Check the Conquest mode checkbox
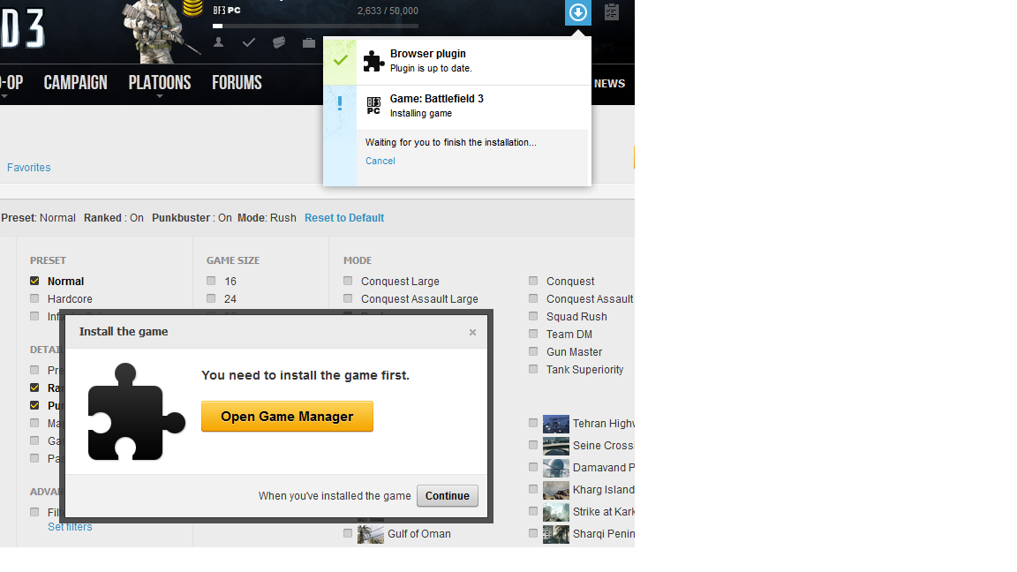Screen dimensions: 1017x572 tap(533, 281)
